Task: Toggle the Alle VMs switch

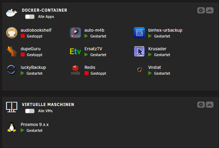Action: click(30, 111)
